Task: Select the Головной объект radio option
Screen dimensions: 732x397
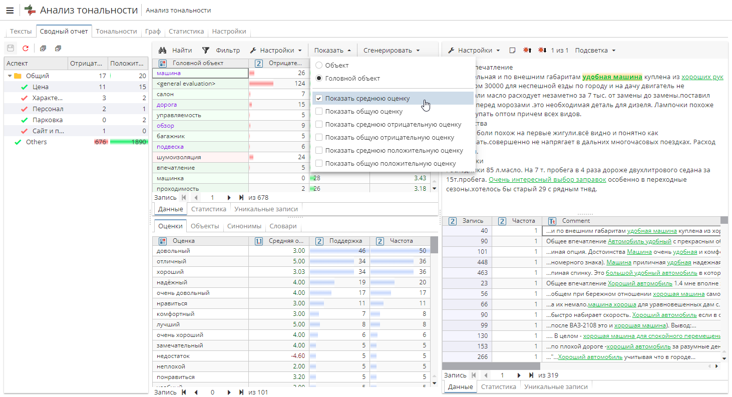Action: (319, 78)
